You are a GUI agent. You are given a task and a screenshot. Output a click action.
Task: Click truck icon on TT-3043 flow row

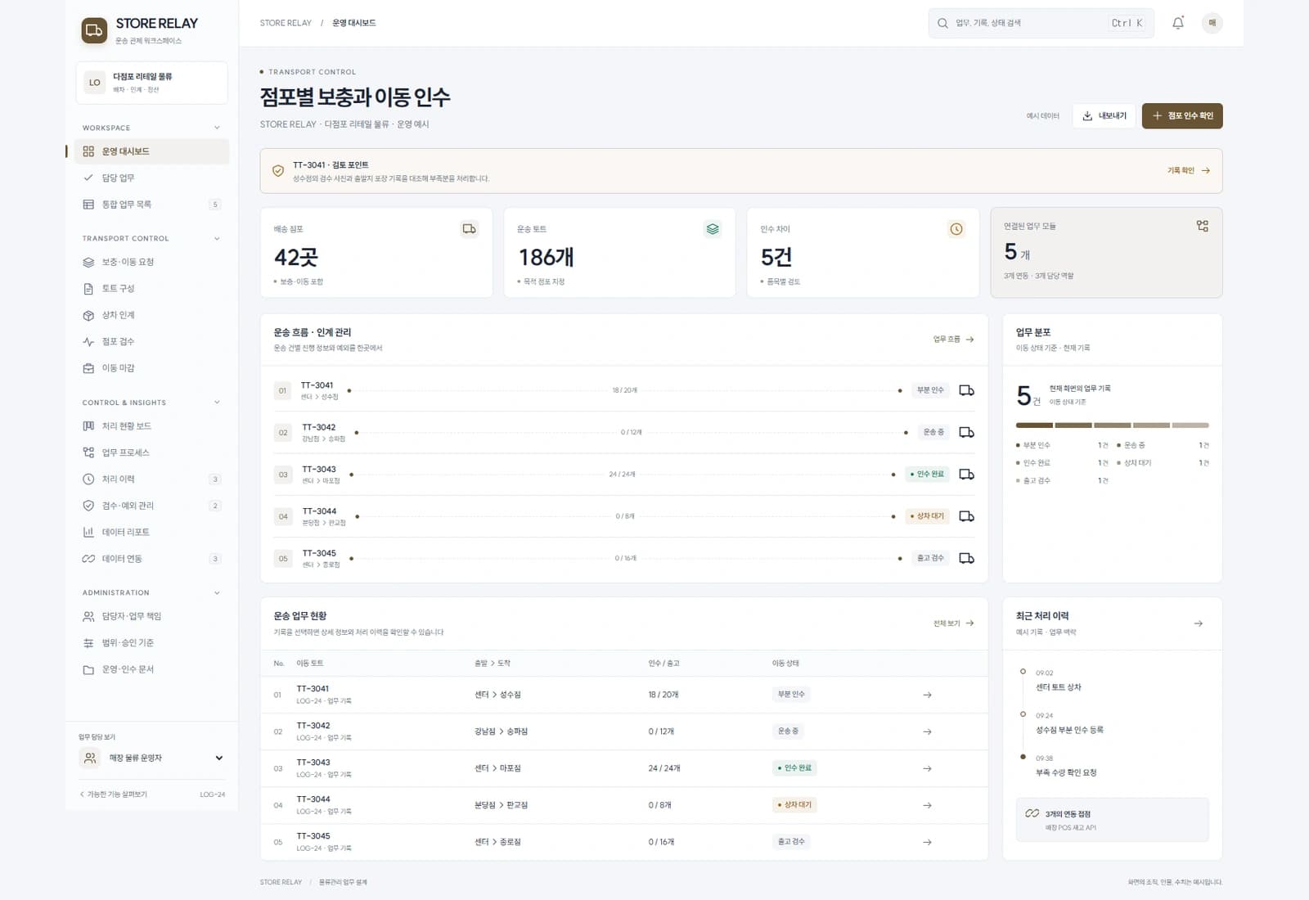click(x=966, y=475)
